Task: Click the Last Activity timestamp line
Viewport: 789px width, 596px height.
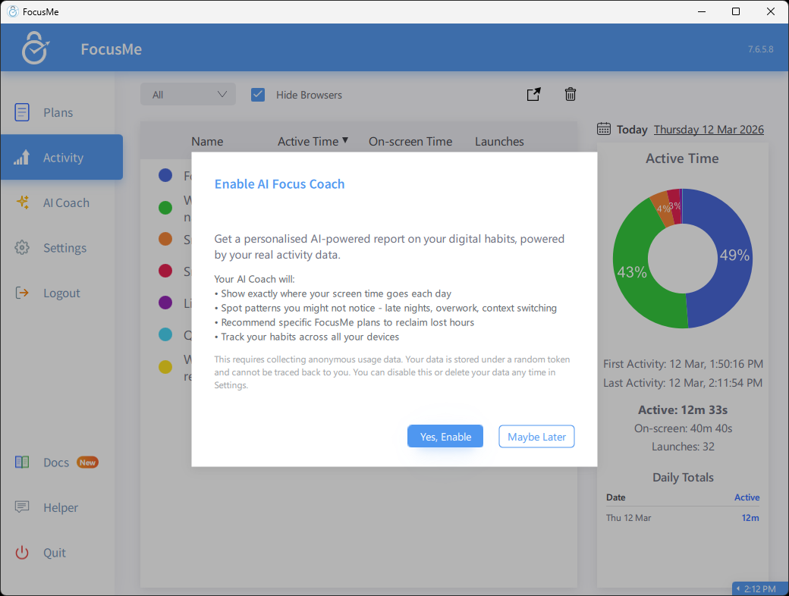Action: click(x=683, y=383)
